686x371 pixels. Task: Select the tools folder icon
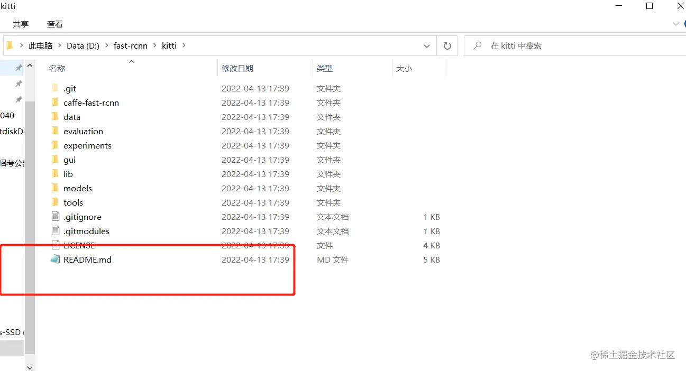(55, 202)
